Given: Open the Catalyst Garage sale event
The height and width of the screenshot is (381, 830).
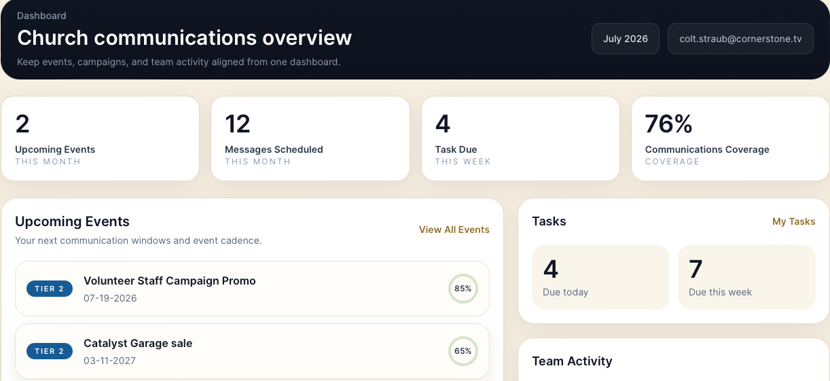Looking at the screenshot, I should click(252, 351).
